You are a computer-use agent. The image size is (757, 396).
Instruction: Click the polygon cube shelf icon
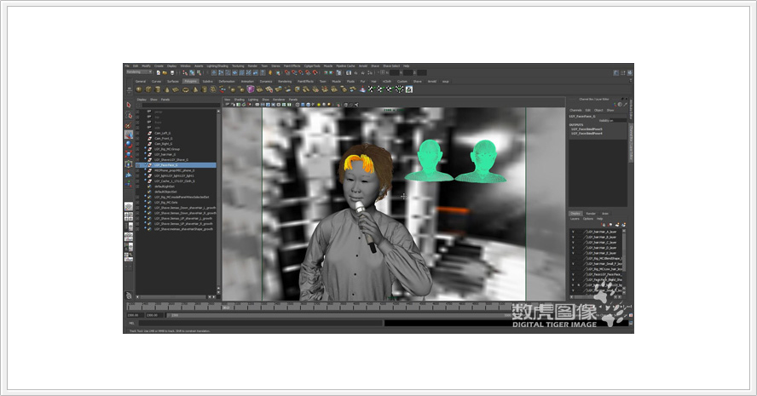point(148,89)
